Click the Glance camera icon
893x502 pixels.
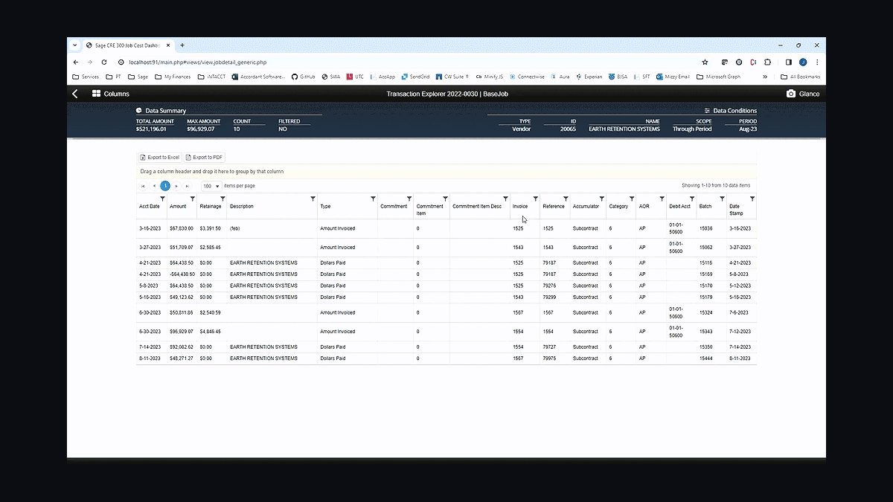pos(791,94)
